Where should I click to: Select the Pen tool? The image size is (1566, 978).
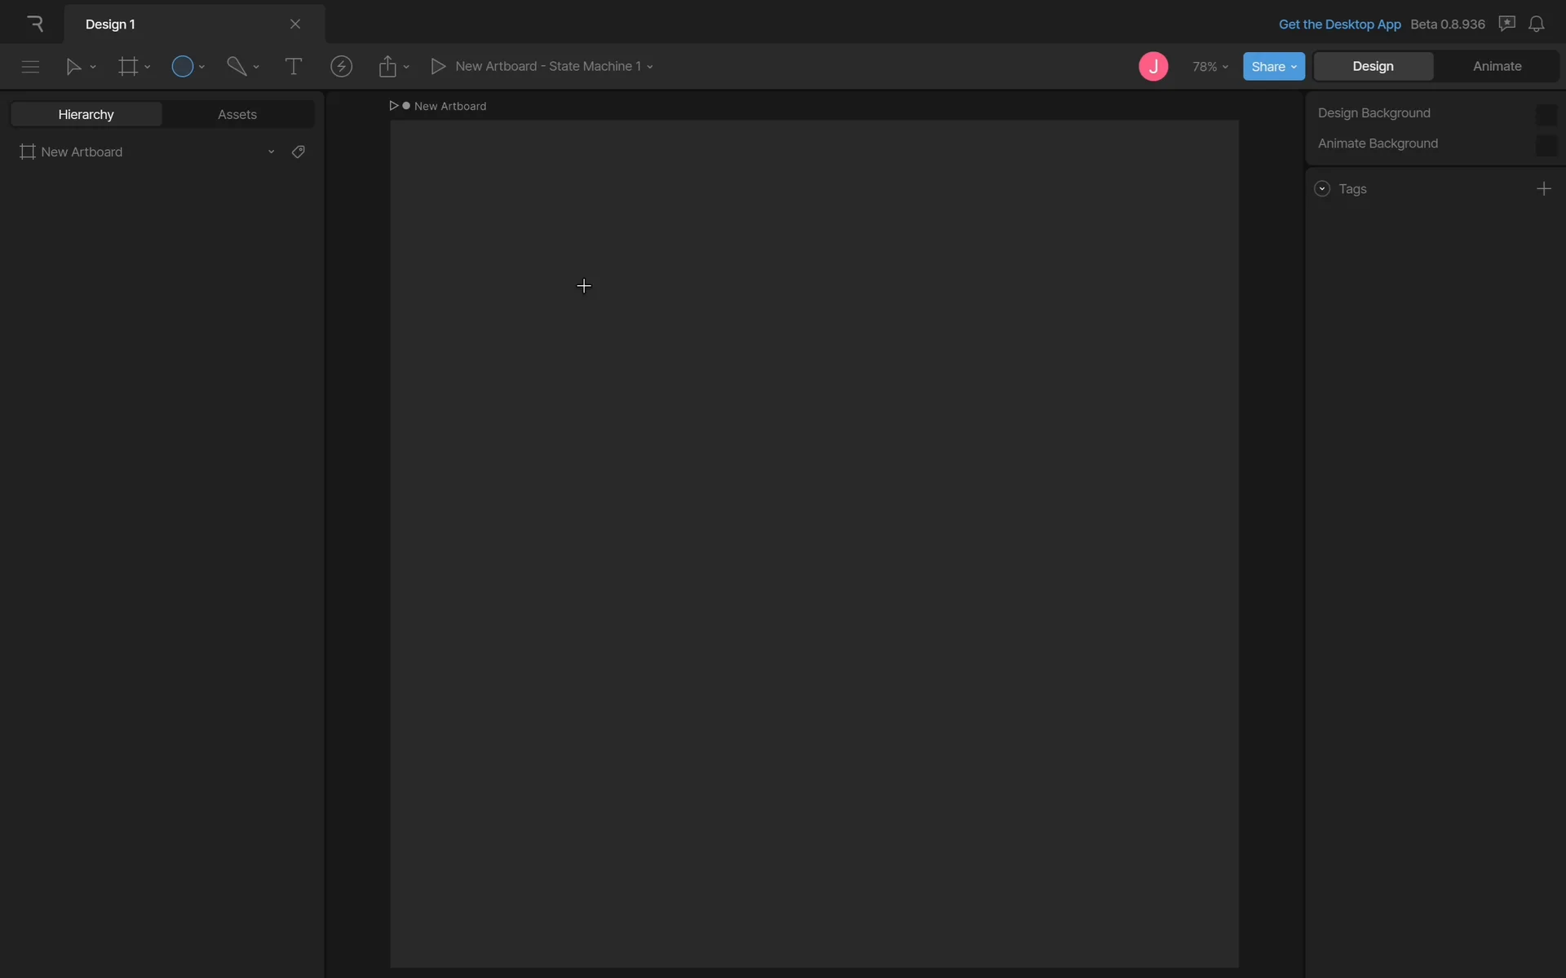point(237,67)
